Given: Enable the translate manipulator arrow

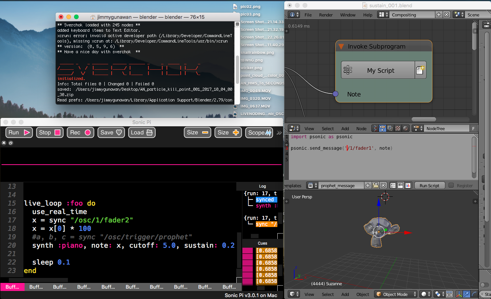Looking at the screenshot, I should pyautogui.click(x=466, y=294).
